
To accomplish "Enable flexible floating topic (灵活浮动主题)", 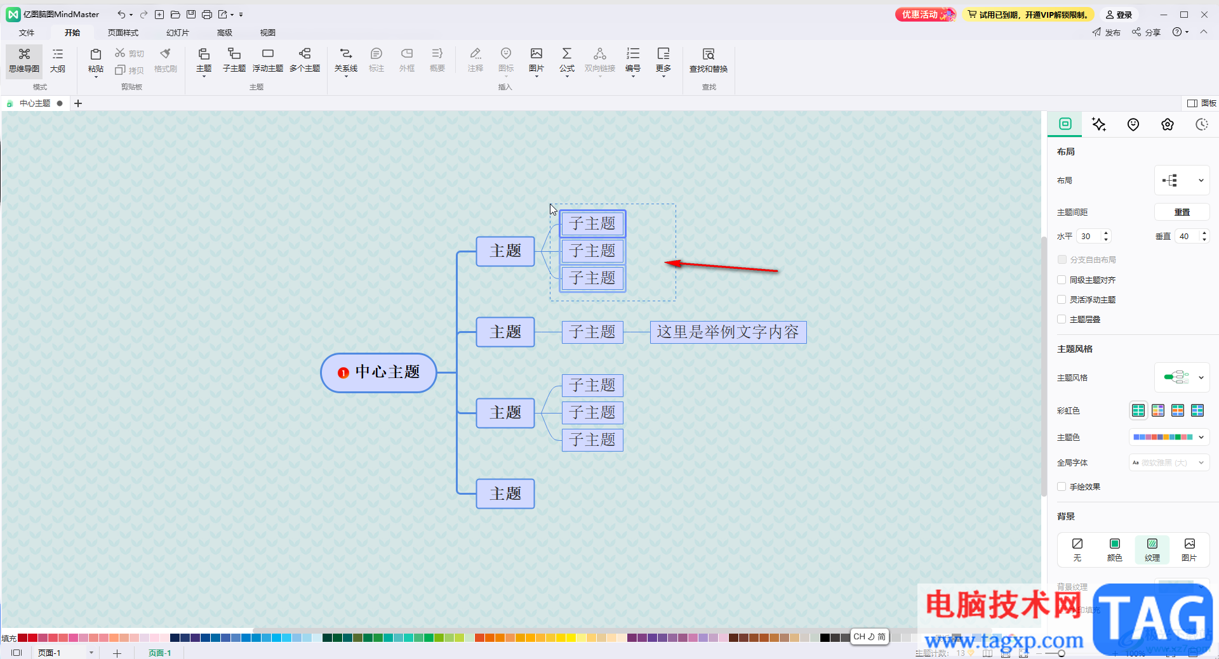I will pos(1062,299).
